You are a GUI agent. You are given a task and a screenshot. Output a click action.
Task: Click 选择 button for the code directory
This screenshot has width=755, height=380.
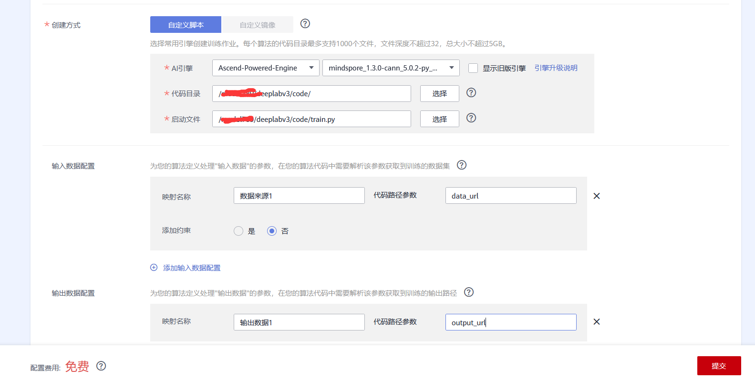tap(440, 93)
